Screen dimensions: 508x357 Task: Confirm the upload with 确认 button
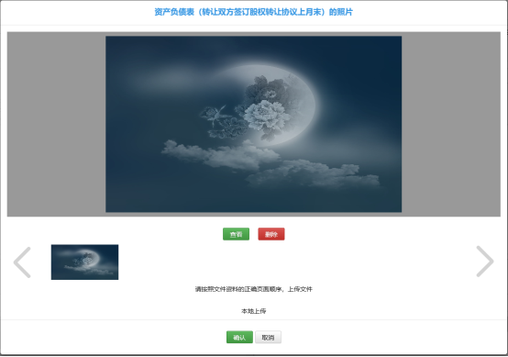click(x=239, y=337)
